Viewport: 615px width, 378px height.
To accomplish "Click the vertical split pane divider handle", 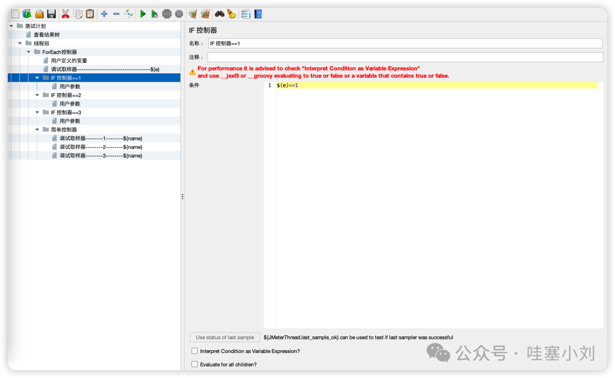I will coord(182,196).
